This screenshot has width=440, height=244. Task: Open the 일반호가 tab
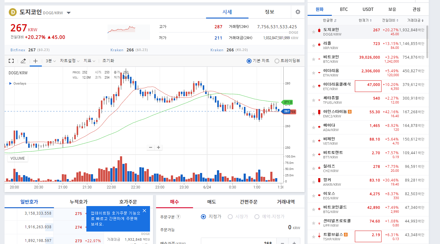(29, 202)
